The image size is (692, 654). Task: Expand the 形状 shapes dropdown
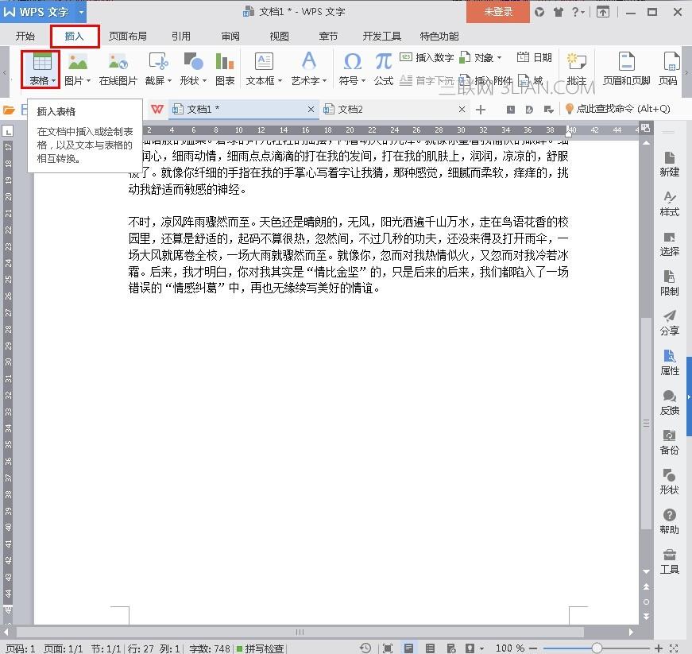(203, 81)
